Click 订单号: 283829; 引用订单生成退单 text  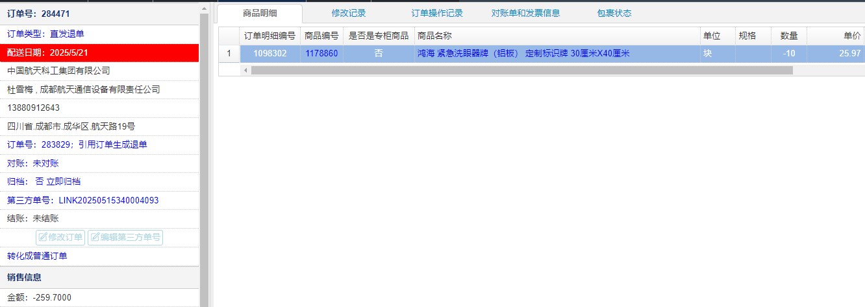tap(77, 144)
